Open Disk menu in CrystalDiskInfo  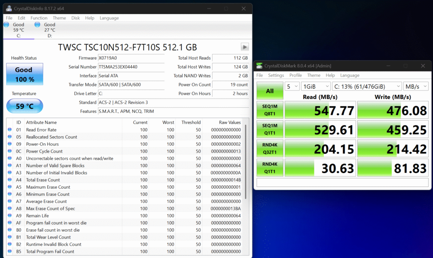(x=75, y=18)
